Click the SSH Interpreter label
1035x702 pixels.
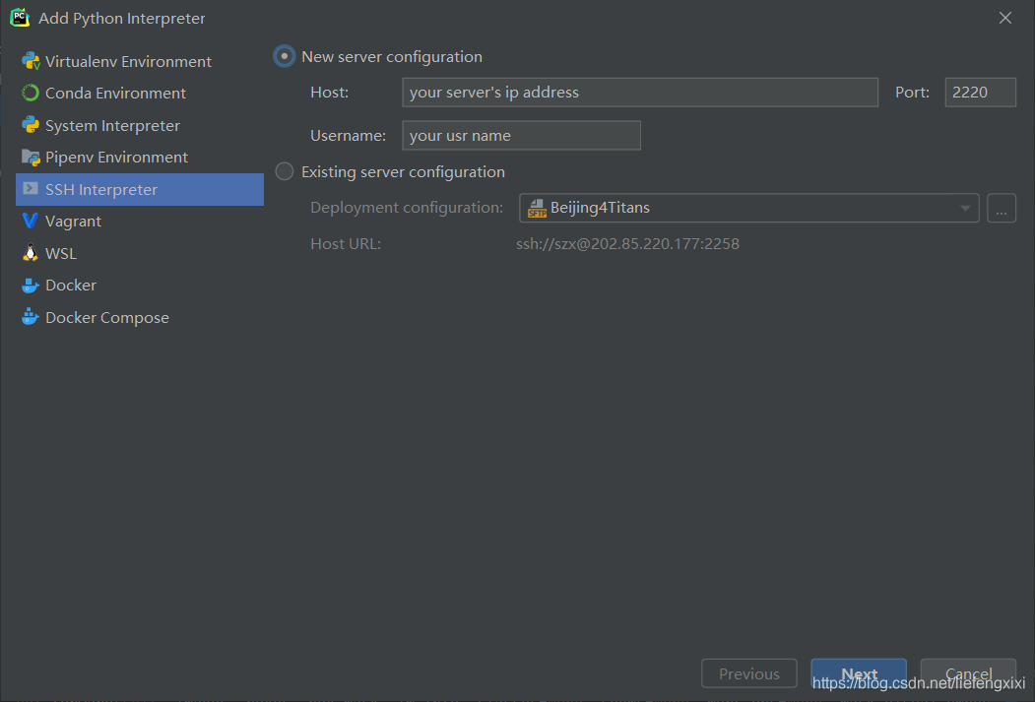tap(101, 190)
